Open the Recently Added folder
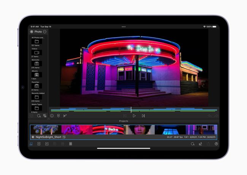Image resolution: width=247 pixels, height=175 pixels. (x=37, y=97)
